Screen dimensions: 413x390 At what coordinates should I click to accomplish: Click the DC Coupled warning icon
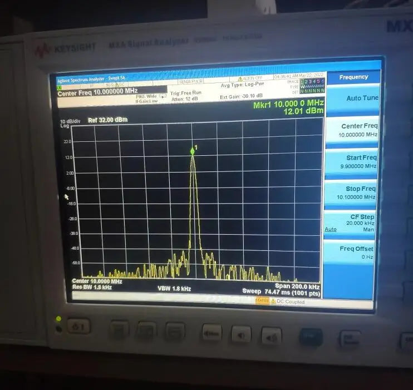[x=273, y=301]
